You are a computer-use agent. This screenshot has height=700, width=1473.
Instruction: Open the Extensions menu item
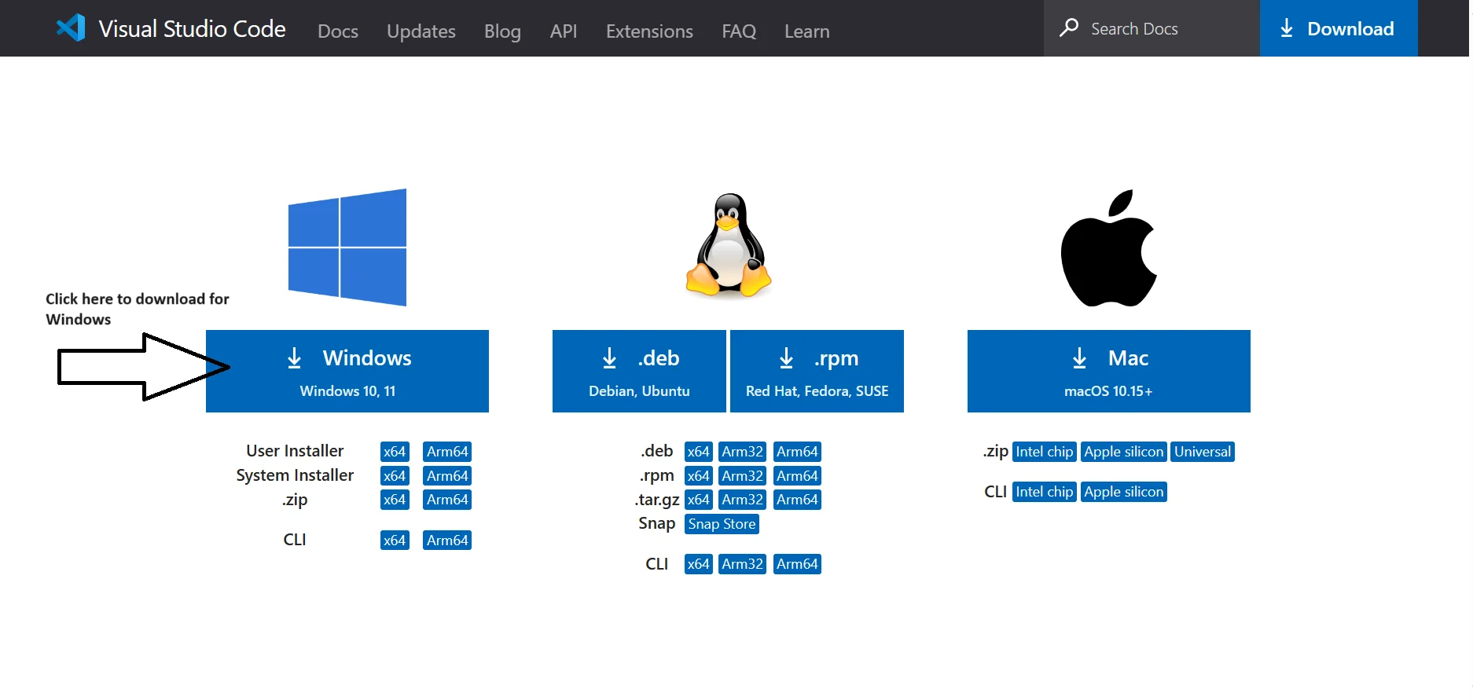[x=649, y=31]
